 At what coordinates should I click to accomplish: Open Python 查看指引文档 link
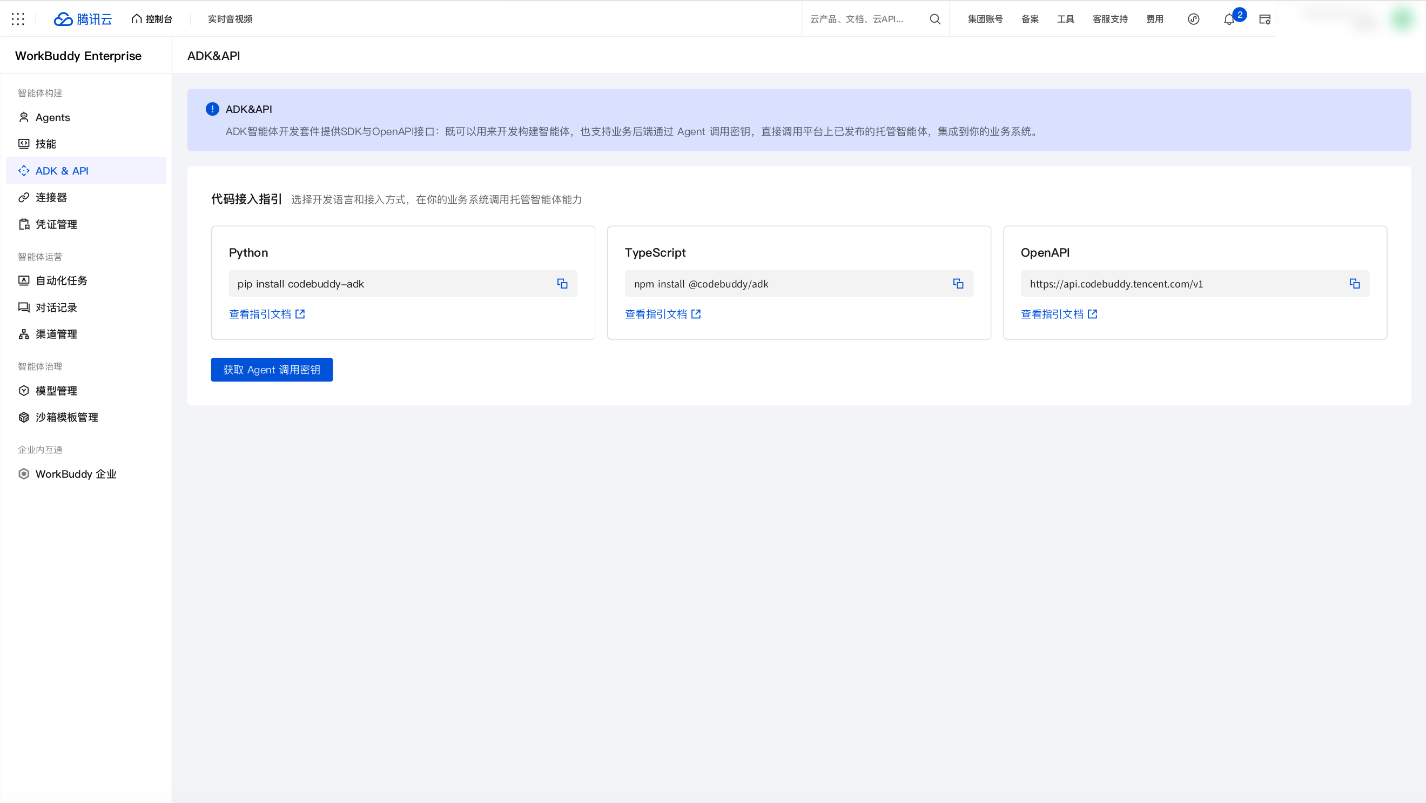[x=267, y=314]
